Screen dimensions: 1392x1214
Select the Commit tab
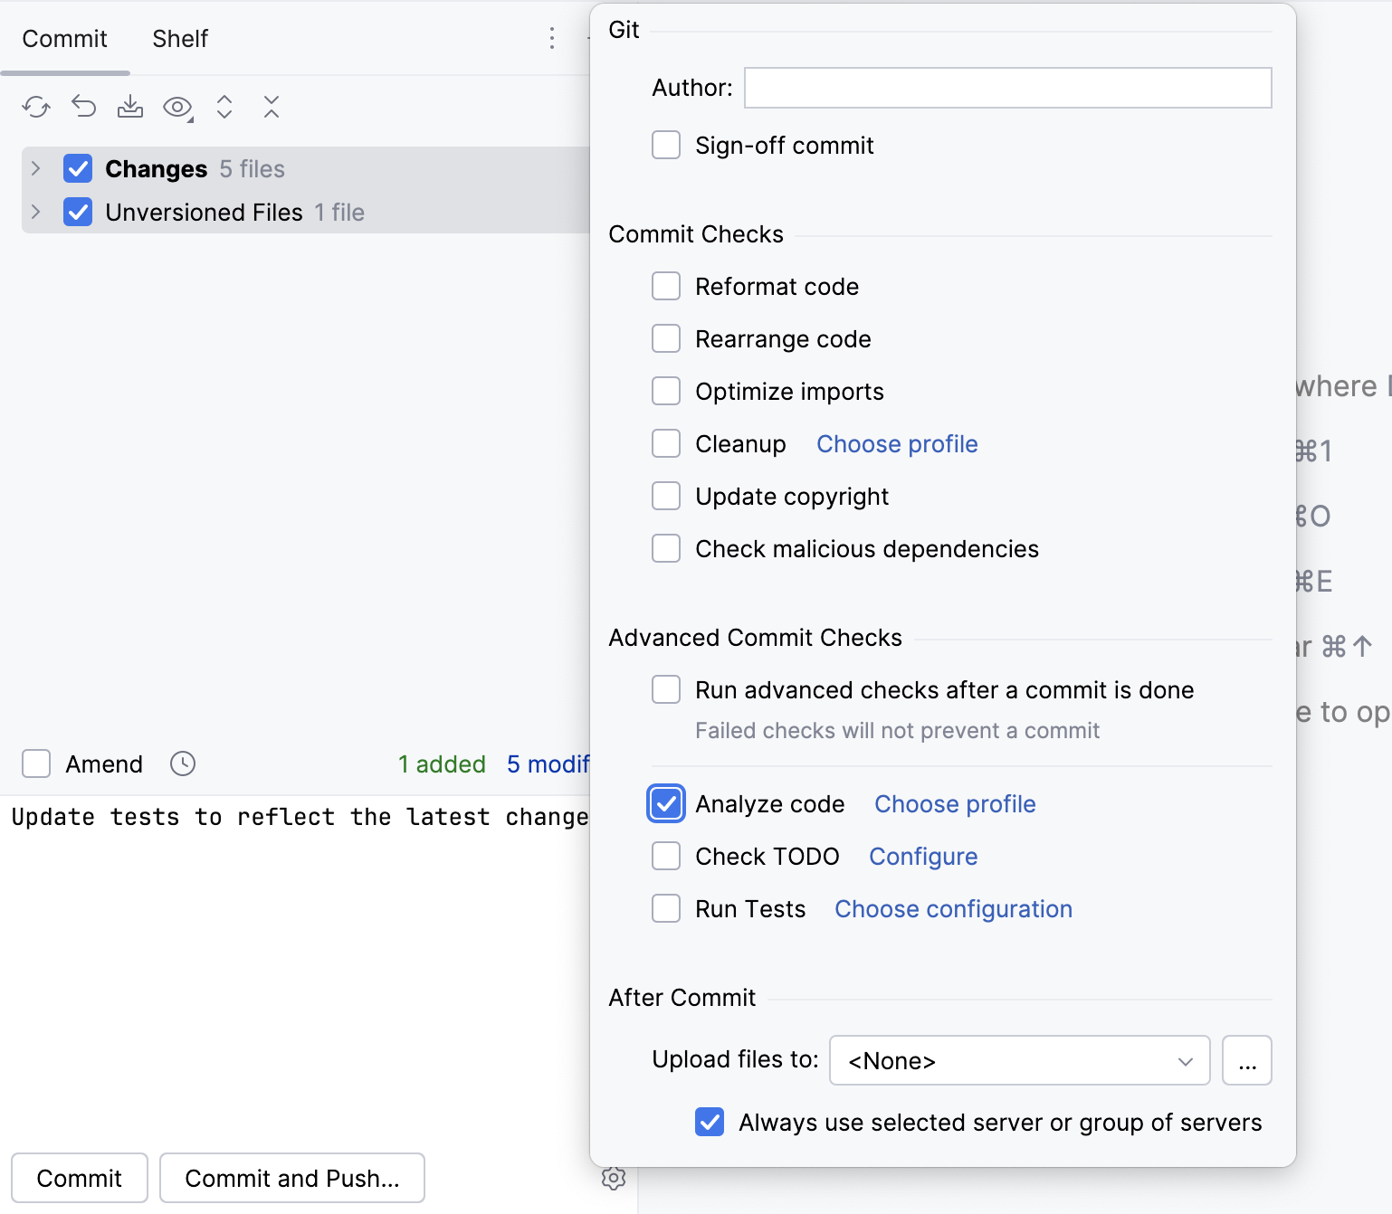coord(64,39)
